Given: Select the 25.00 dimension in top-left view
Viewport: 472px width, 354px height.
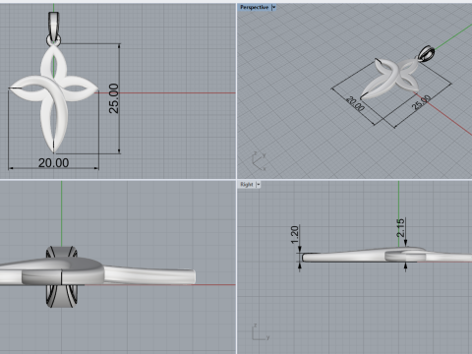Looking at the screenshot, I should coord(114,98).
